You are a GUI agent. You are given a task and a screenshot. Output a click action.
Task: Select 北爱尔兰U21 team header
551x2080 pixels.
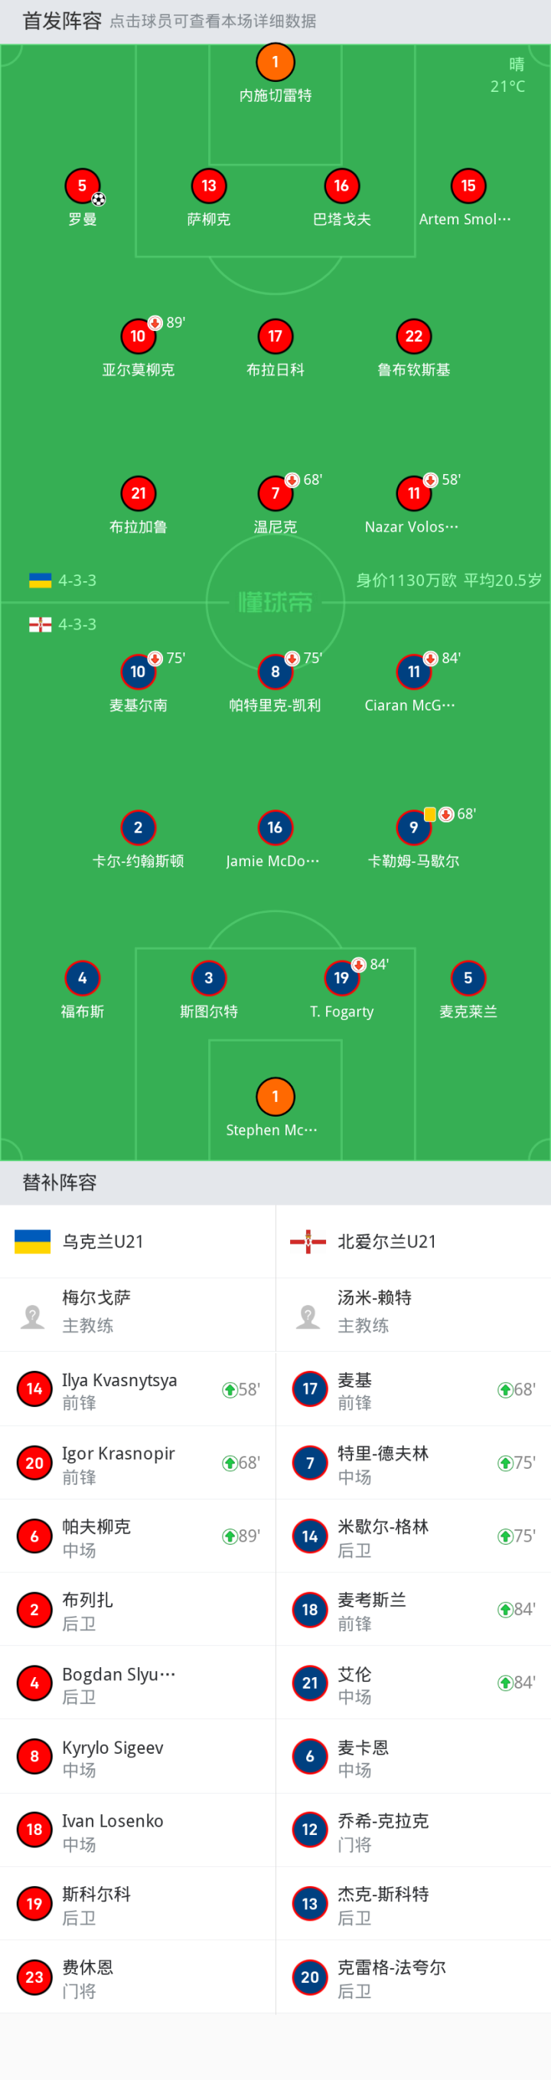click(x=413, y=1241)
